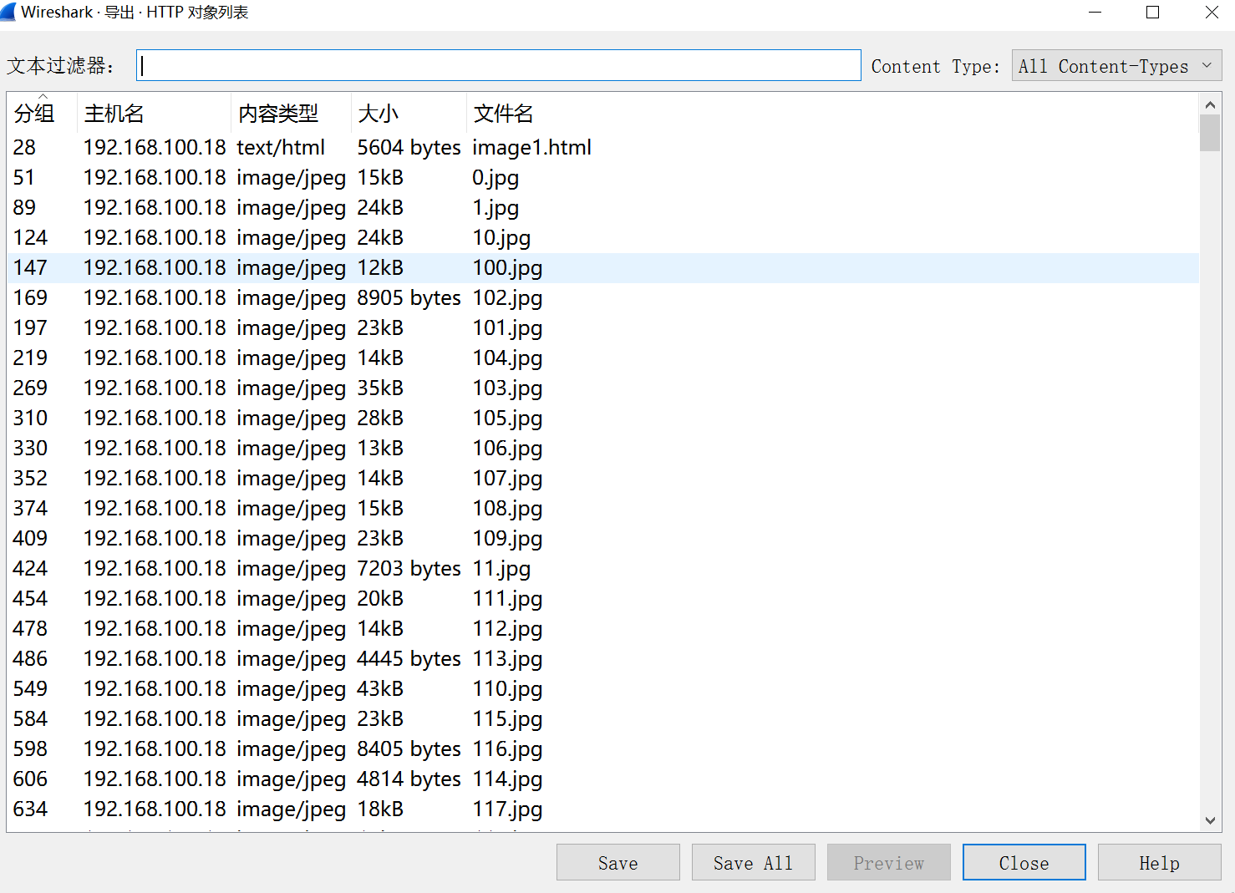Click packet number 169
This screenshot has width=1235, height=893.
(x=30, y=297)
